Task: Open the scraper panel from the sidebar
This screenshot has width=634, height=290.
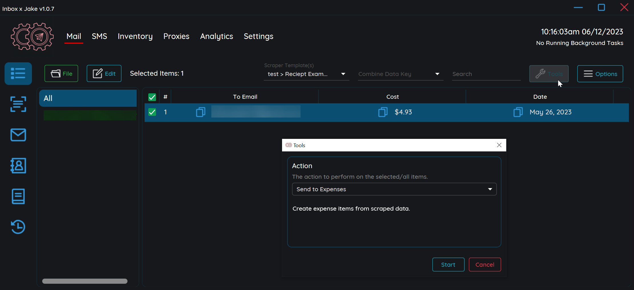Action: (18, 104)
